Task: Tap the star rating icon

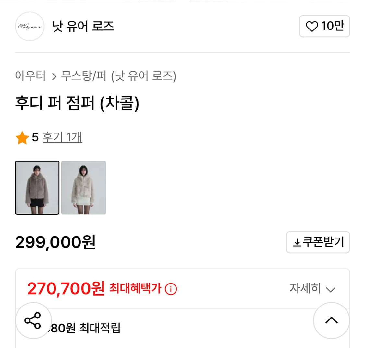Action: coord(22,137)
